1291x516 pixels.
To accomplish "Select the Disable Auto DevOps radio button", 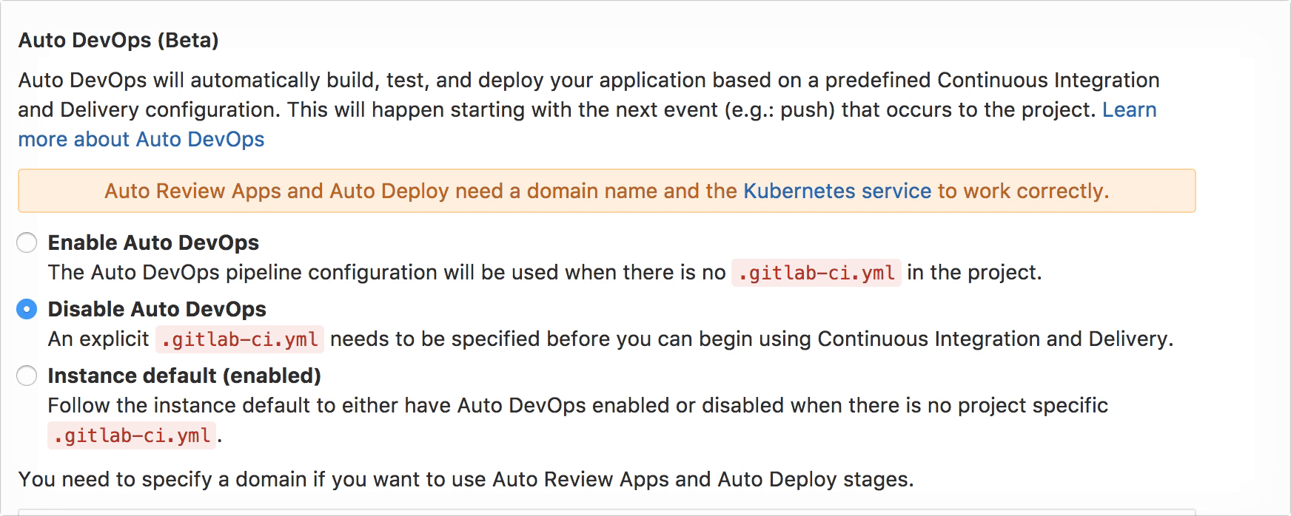I will 27,309.
